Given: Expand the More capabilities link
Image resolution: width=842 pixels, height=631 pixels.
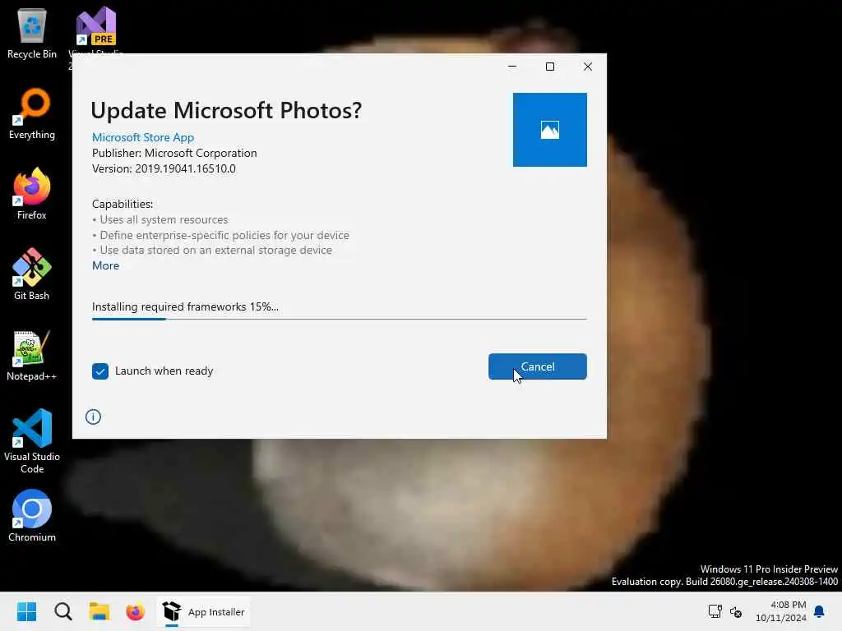Looking at the screenshot, I should tap(105, 265).
